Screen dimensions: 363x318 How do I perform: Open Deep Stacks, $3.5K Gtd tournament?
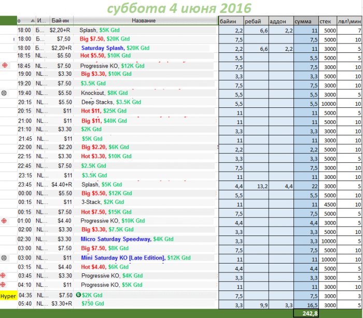pos(111,102)
